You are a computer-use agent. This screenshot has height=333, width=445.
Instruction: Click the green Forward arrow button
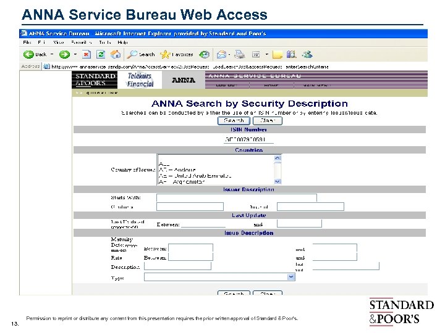[x=64, y=54]
